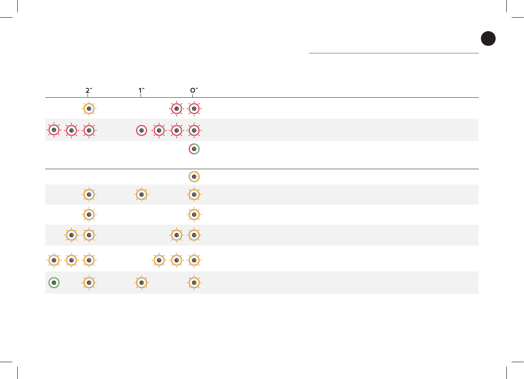This screenshot has height=379, width=524.
Task: Click leftmost indicator in the four-indicator orange row
Action: coord(71,235)
